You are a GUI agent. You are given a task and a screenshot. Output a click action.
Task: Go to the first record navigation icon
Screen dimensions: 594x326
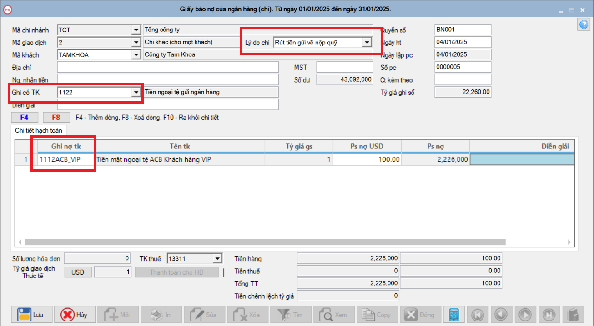point(477,314)
